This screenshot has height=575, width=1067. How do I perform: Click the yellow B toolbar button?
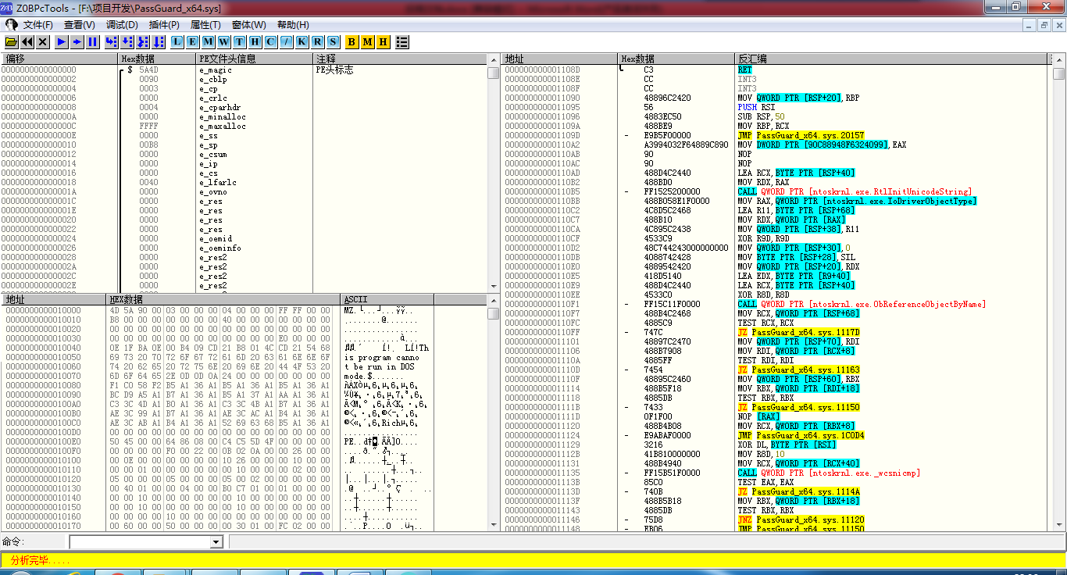[x=352, y=41]
